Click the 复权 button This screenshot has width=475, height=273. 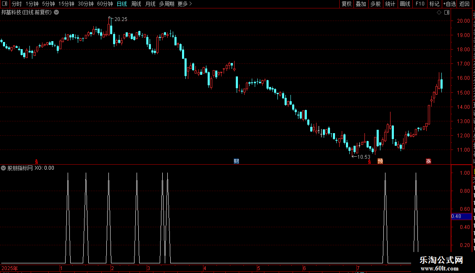(346, 4)
